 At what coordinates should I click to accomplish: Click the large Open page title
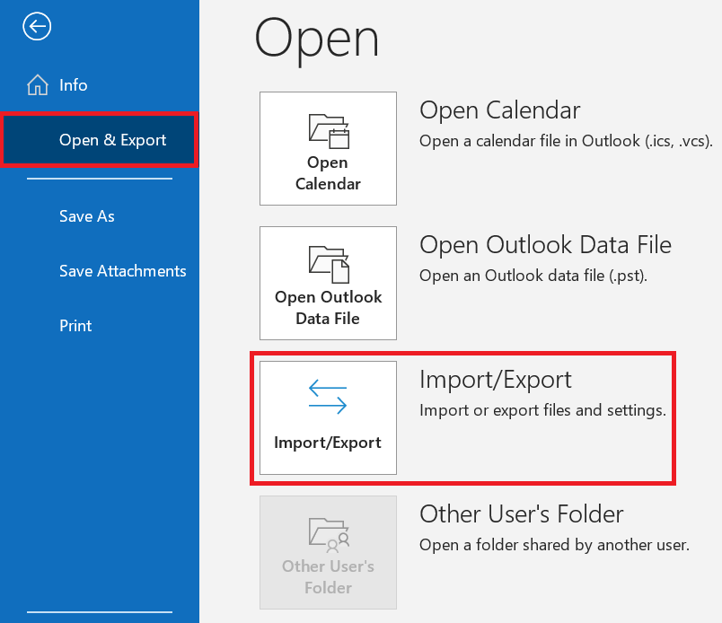click(x=317, y=40)
